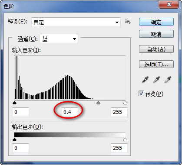Open the 预设 preset dropdown
This screenshot has height=165, width=182.
76,22
